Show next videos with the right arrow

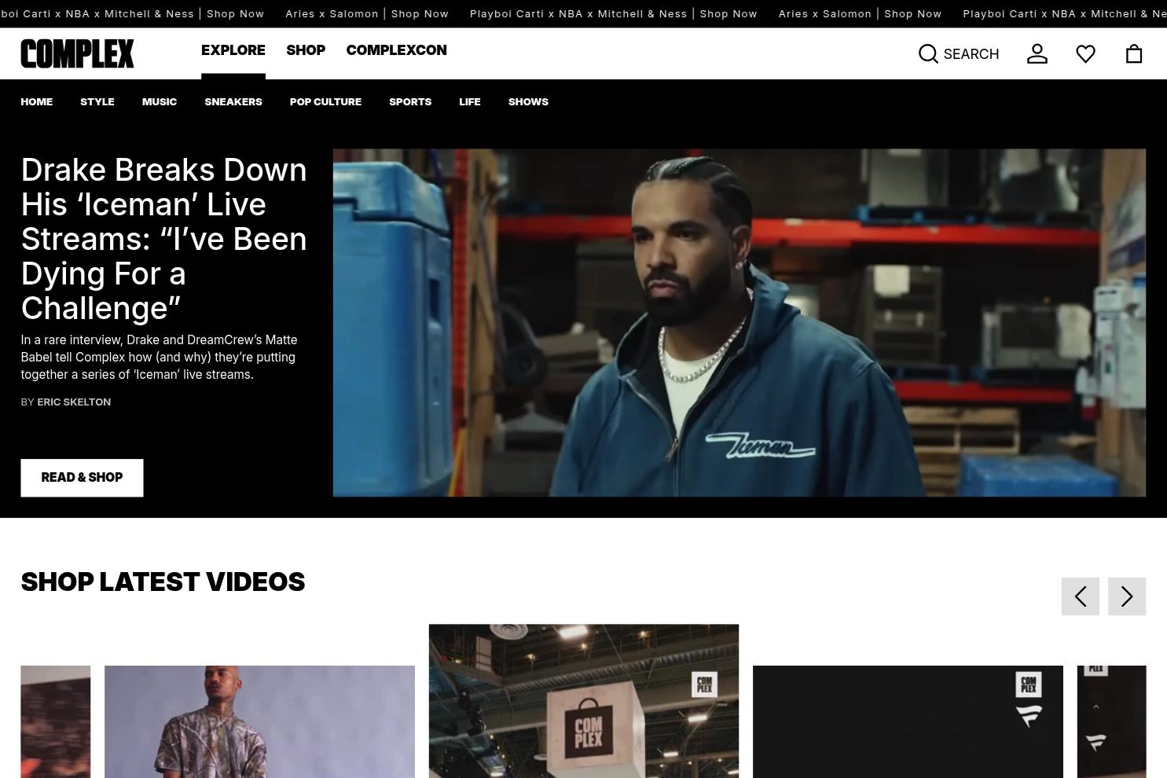[1127, 596]
